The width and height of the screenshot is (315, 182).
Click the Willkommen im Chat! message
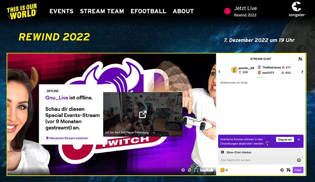point(234,83)
